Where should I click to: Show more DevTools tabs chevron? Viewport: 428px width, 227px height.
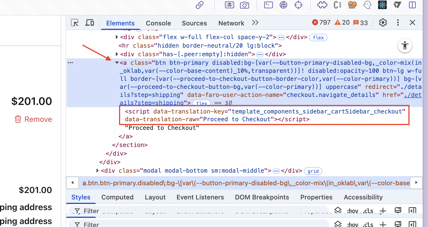coord(255,23)
